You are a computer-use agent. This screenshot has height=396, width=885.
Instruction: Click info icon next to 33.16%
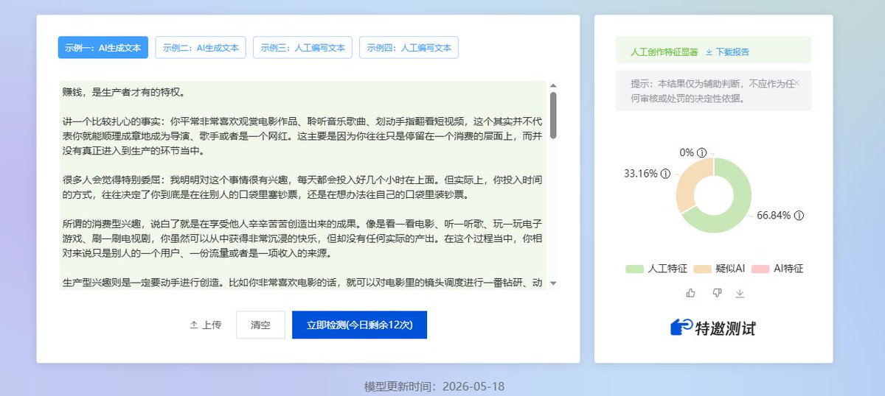click(x=666, y=174)
